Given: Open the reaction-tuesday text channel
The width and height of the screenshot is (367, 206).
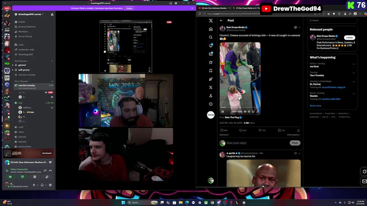Looking at the screenshot, I should coord(27,75).
